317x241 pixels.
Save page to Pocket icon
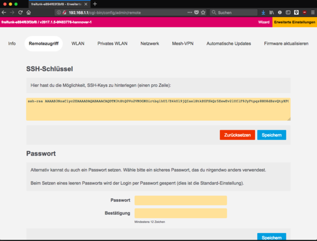(197, 13)
